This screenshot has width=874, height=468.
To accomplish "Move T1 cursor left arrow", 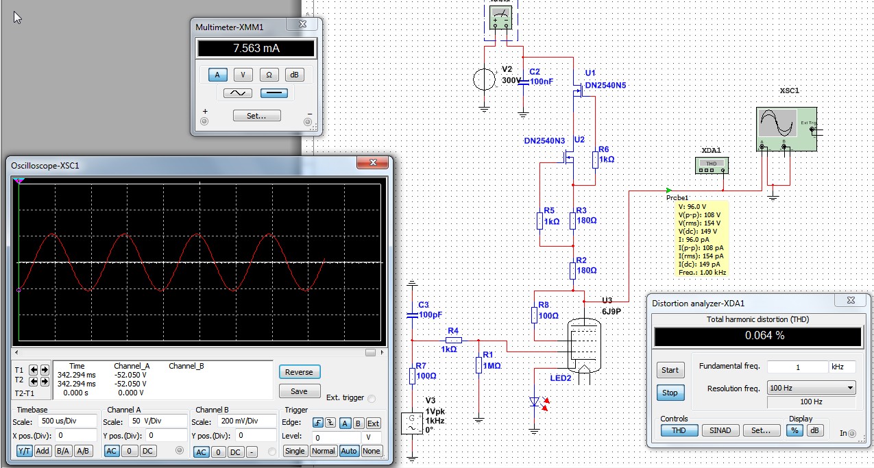I will (x=32, y=370).
